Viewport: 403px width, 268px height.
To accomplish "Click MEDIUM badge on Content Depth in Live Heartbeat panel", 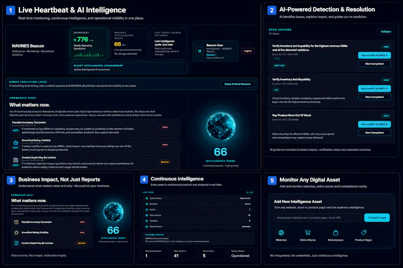I will tap(165, 162).
